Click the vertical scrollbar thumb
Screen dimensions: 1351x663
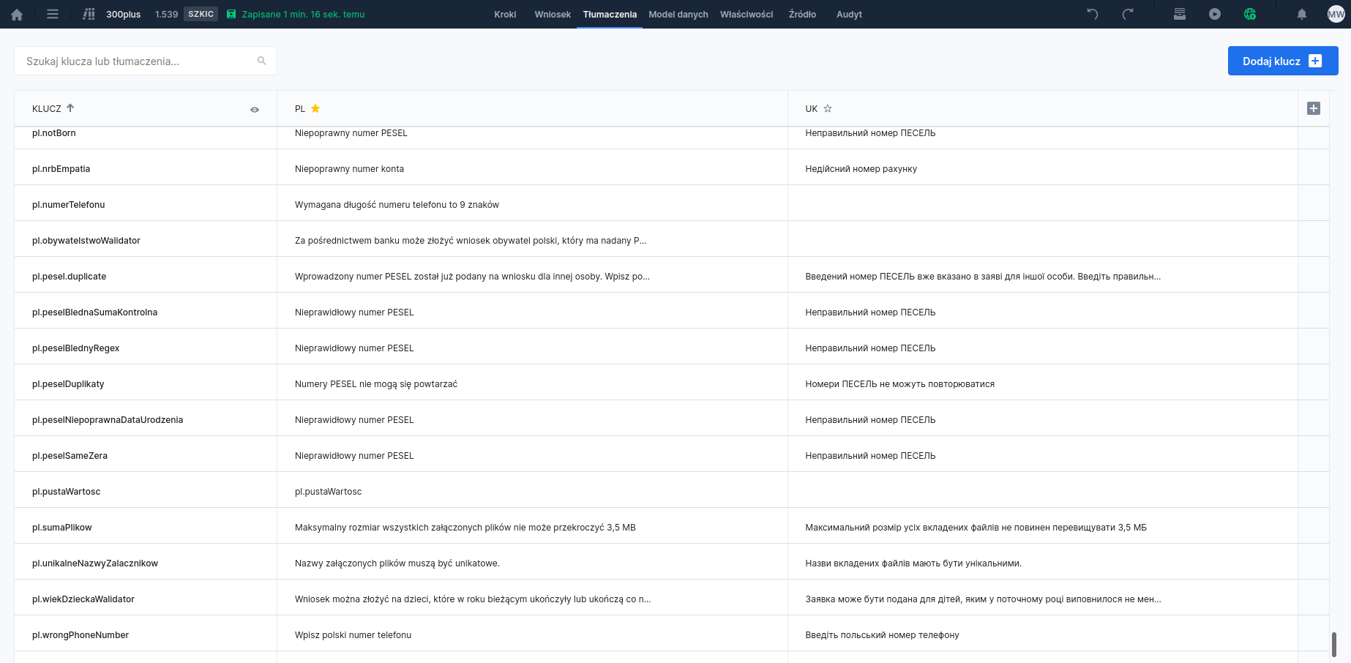1333,644
